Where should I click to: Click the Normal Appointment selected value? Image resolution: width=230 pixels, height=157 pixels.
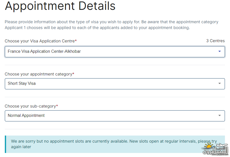(x=26, y=116)
